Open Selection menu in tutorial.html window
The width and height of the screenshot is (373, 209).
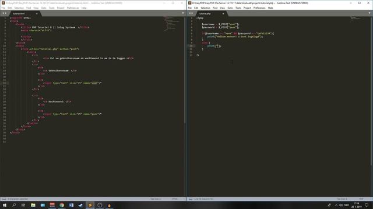click(19, 8)
